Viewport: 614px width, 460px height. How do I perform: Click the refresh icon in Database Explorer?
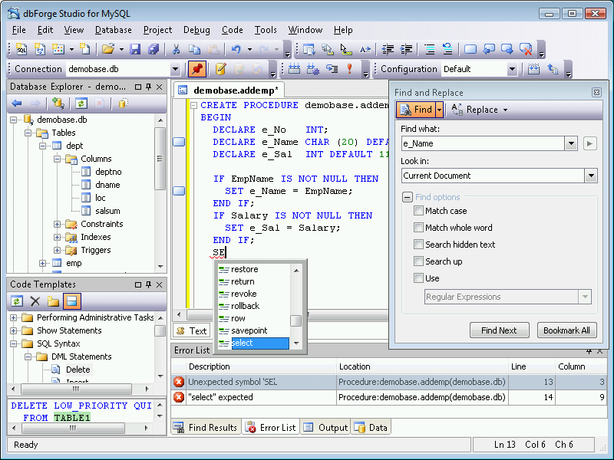pos(81,103)
